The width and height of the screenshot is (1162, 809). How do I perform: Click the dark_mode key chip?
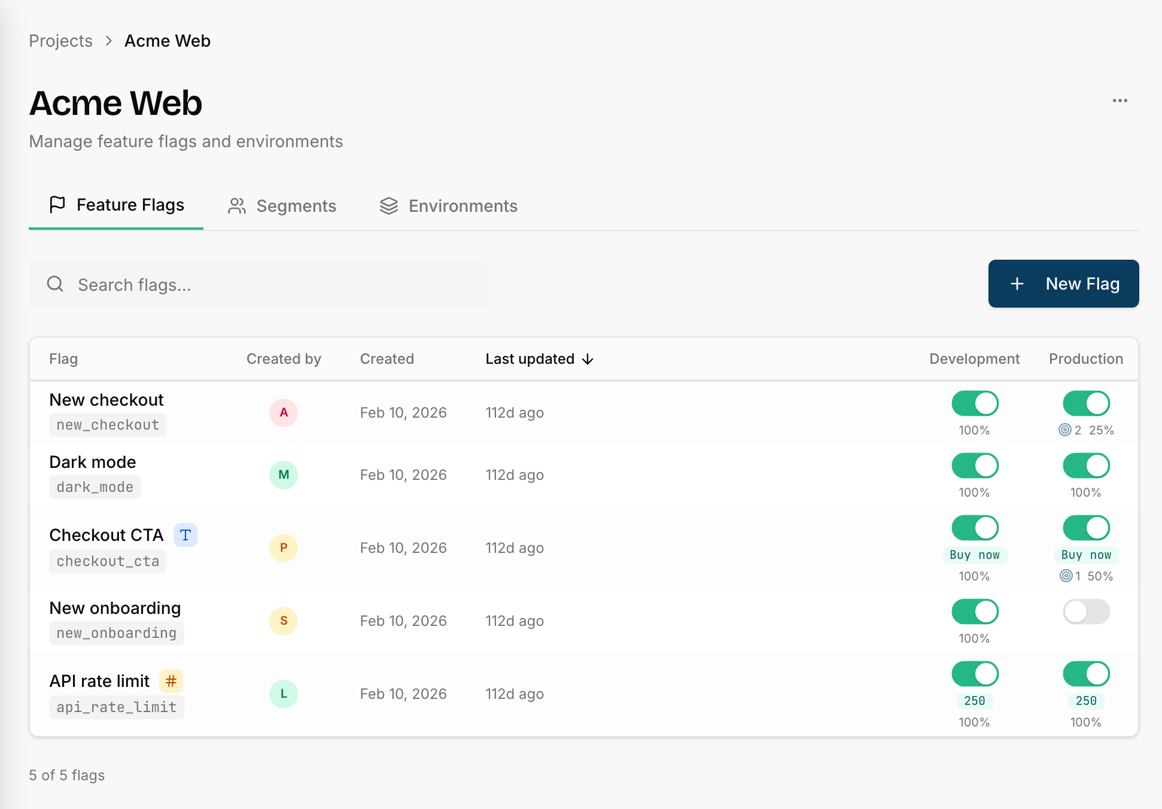point(95,487)
